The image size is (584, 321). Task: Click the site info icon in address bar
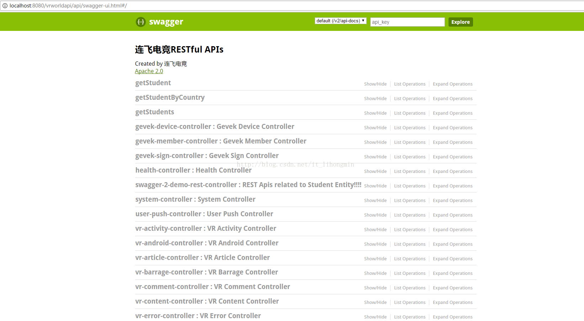[x=5, y=6]
